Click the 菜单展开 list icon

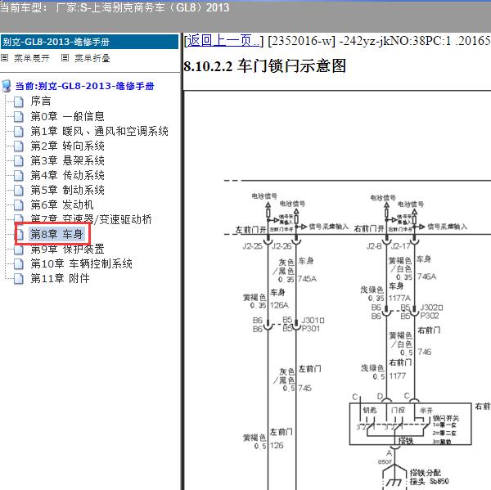coord(4,58)
